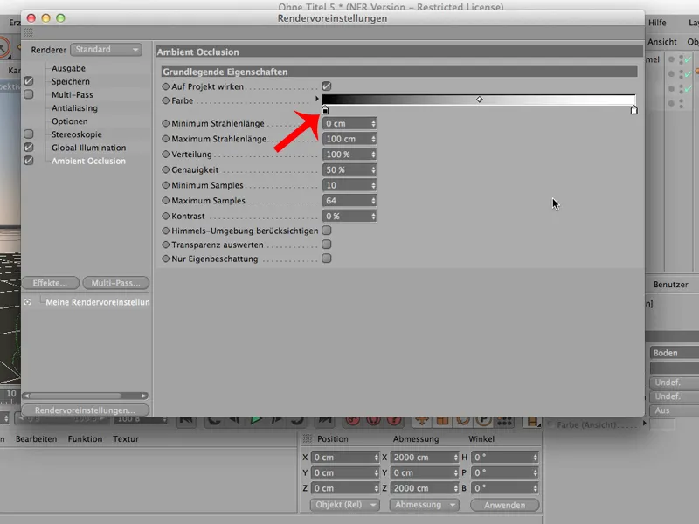The width and height of the screenshot is (699, 524).
Task: Open the 'Effekte...' dialog
Action: [x=50, y=282]
